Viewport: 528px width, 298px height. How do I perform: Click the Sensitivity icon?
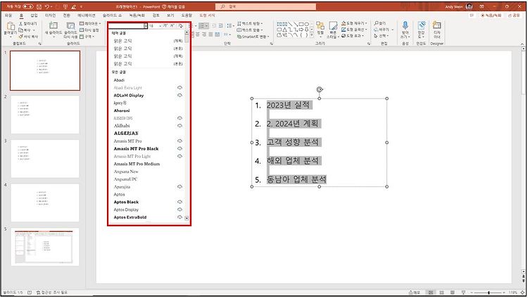(421, 26)
